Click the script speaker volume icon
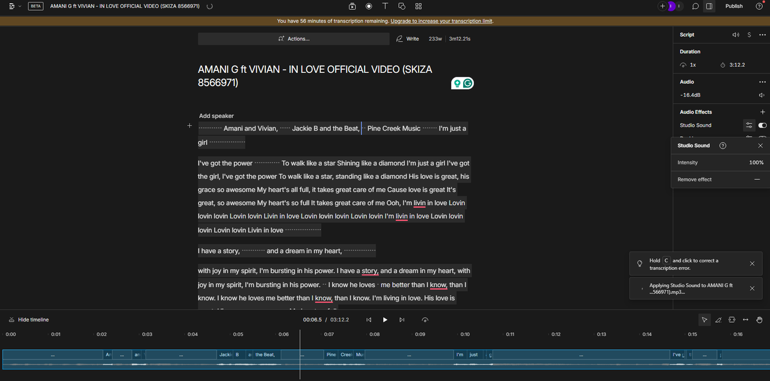 point(735,35)
